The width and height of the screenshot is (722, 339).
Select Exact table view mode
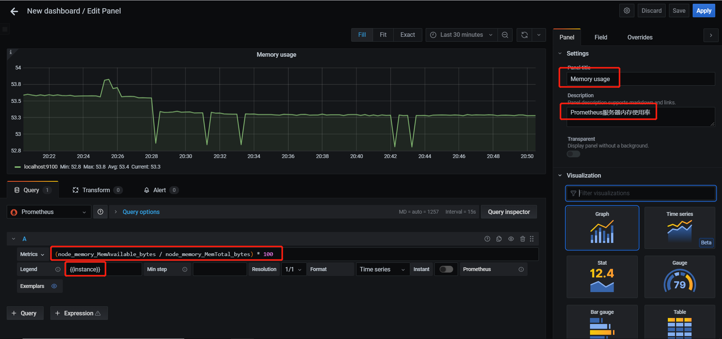pyautogui.click(x=408, y=35)
